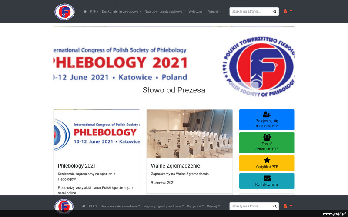
Task: Click the Phlebology 2021 card title
Action: [x=77, y=166]
